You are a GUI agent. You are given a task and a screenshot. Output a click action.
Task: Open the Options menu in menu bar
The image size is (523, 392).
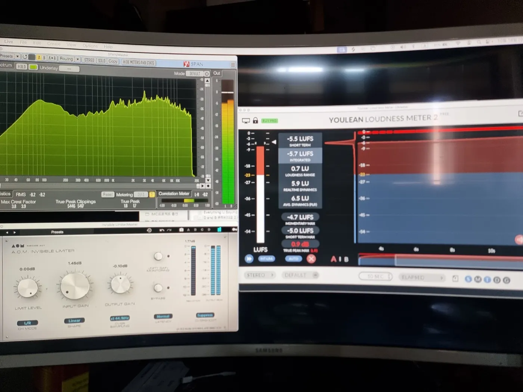[90, 46]
